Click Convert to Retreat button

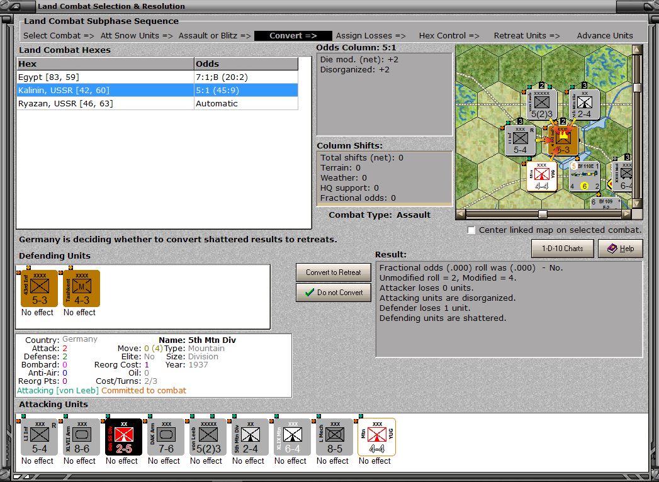tap(334, 272)
